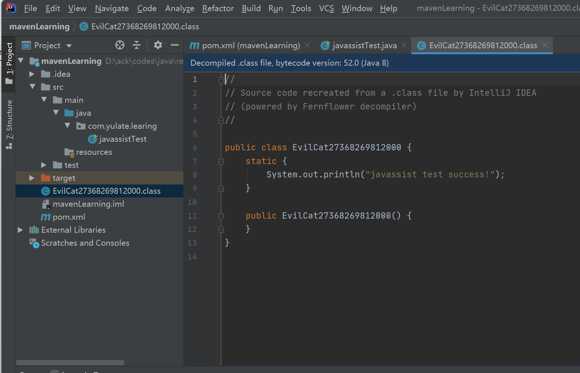Close the EvilCat27368269812000.class tab
The width and height of the screenshot is (580, 373).
(x=545, y=45)
